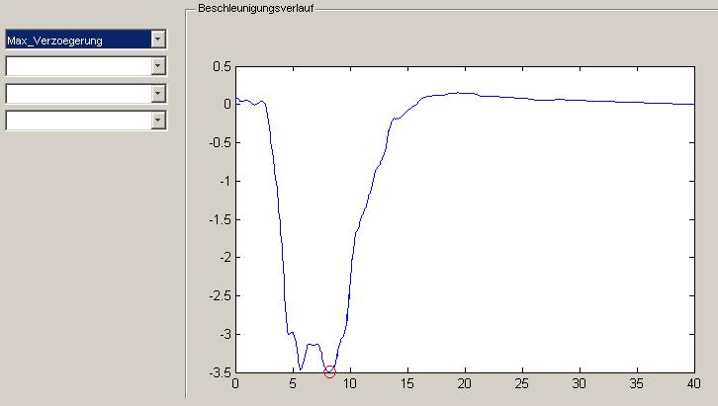This screenshot has width=718, height=406.
Task: Expand the third empty dropdown arrow
Action: [157, 93]
